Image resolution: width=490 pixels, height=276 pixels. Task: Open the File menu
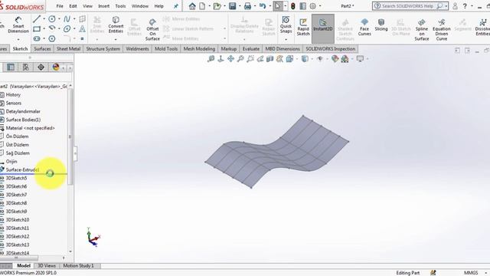tap(60, 6)
